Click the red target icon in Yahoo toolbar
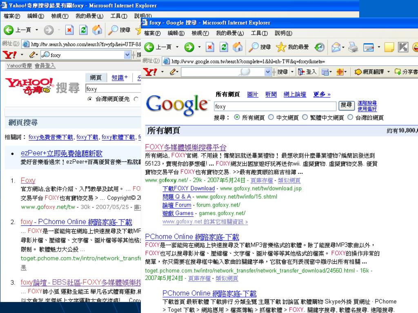The height and width of the screenshot is (313, 418). [x=340, y=72]
